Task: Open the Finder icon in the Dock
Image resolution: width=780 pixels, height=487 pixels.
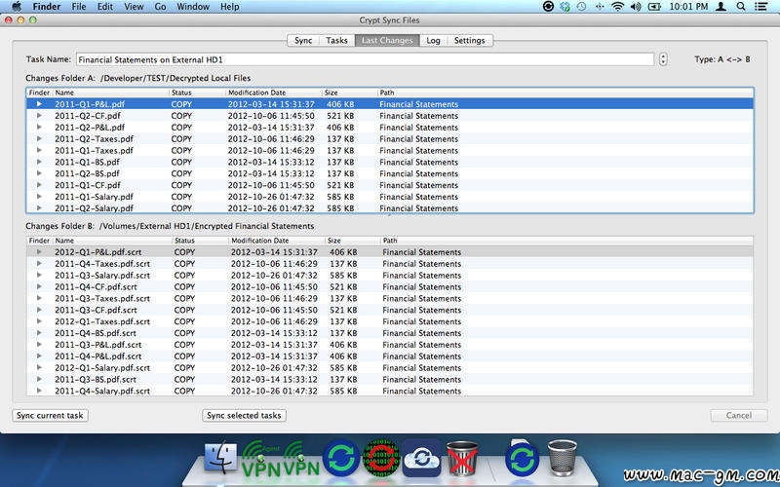Action: tap(220, 457)
